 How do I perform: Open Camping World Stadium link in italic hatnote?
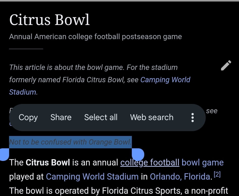[165, 80]
